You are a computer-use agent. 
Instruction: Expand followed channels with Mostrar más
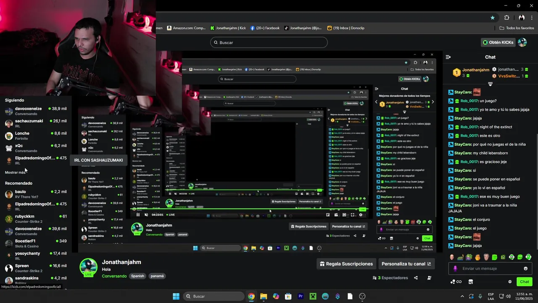(15, 173)
